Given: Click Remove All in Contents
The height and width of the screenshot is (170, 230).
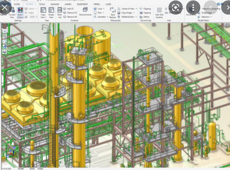Looking at the screenshot, I should point(70,17).
